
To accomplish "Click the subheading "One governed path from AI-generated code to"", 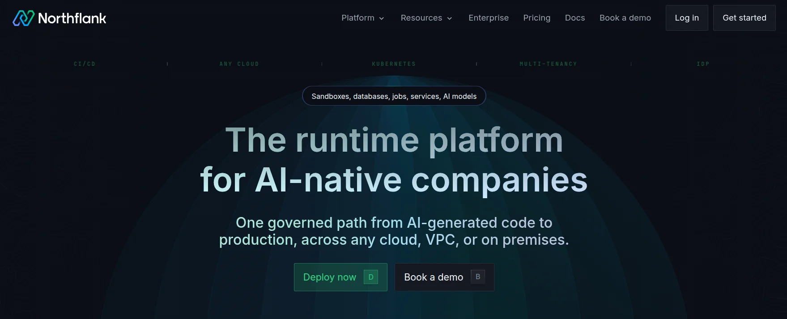I will tap(394, 222).
